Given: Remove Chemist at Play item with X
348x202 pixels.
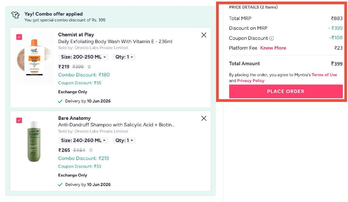Looking at the screenshot, I should tap(204, 35).
